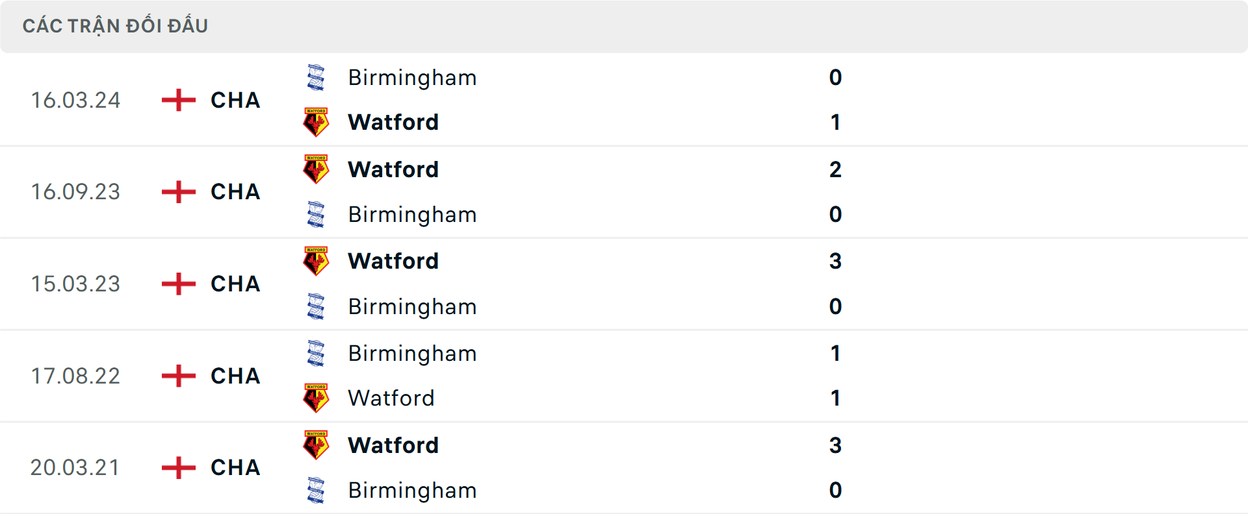Click the Watford badge in the 17.08.22 row
Image resolution: width=1248 pixels, height=514 pixels.
(316, 398)
